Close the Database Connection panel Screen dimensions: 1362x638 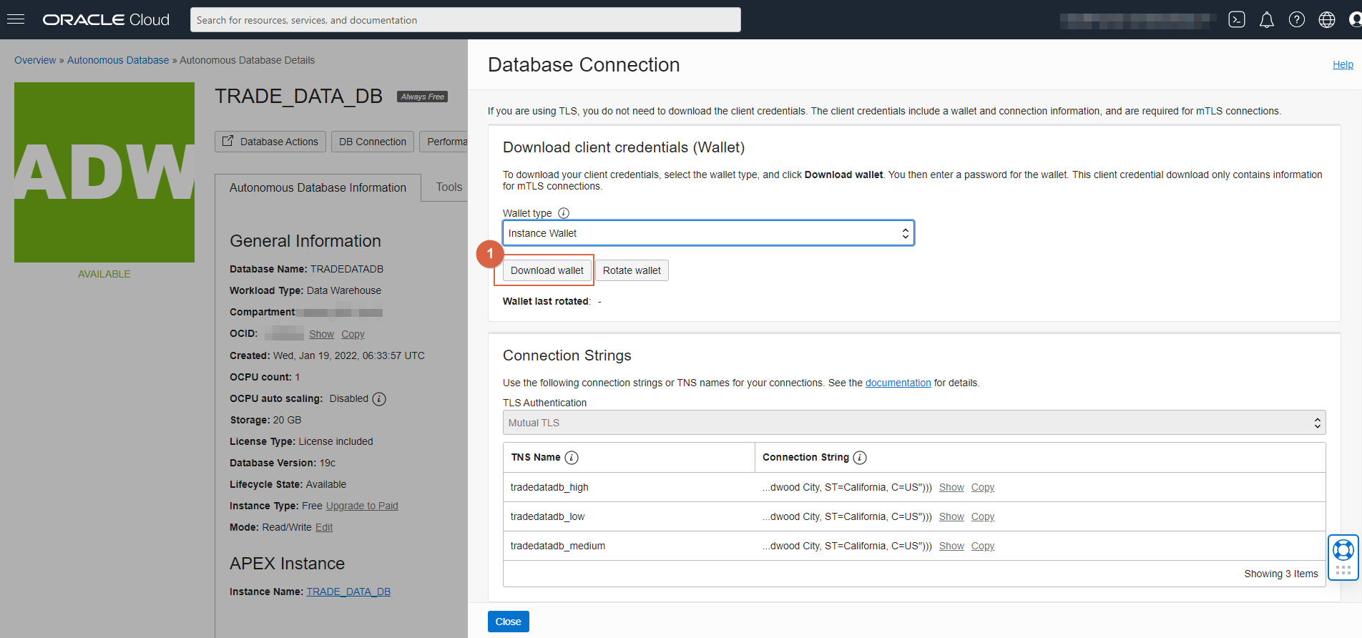509,622
